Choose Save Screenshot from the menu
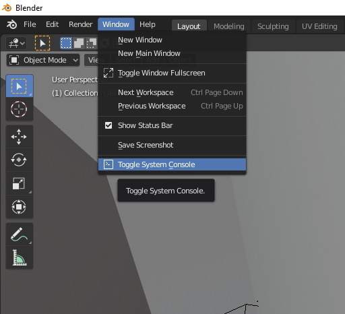Screen dimensions: 345x314 (172, 145)
